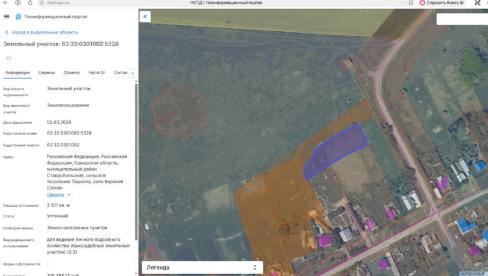
Task: Open the hamburger menu of the portal
Action: pos(7,17)
